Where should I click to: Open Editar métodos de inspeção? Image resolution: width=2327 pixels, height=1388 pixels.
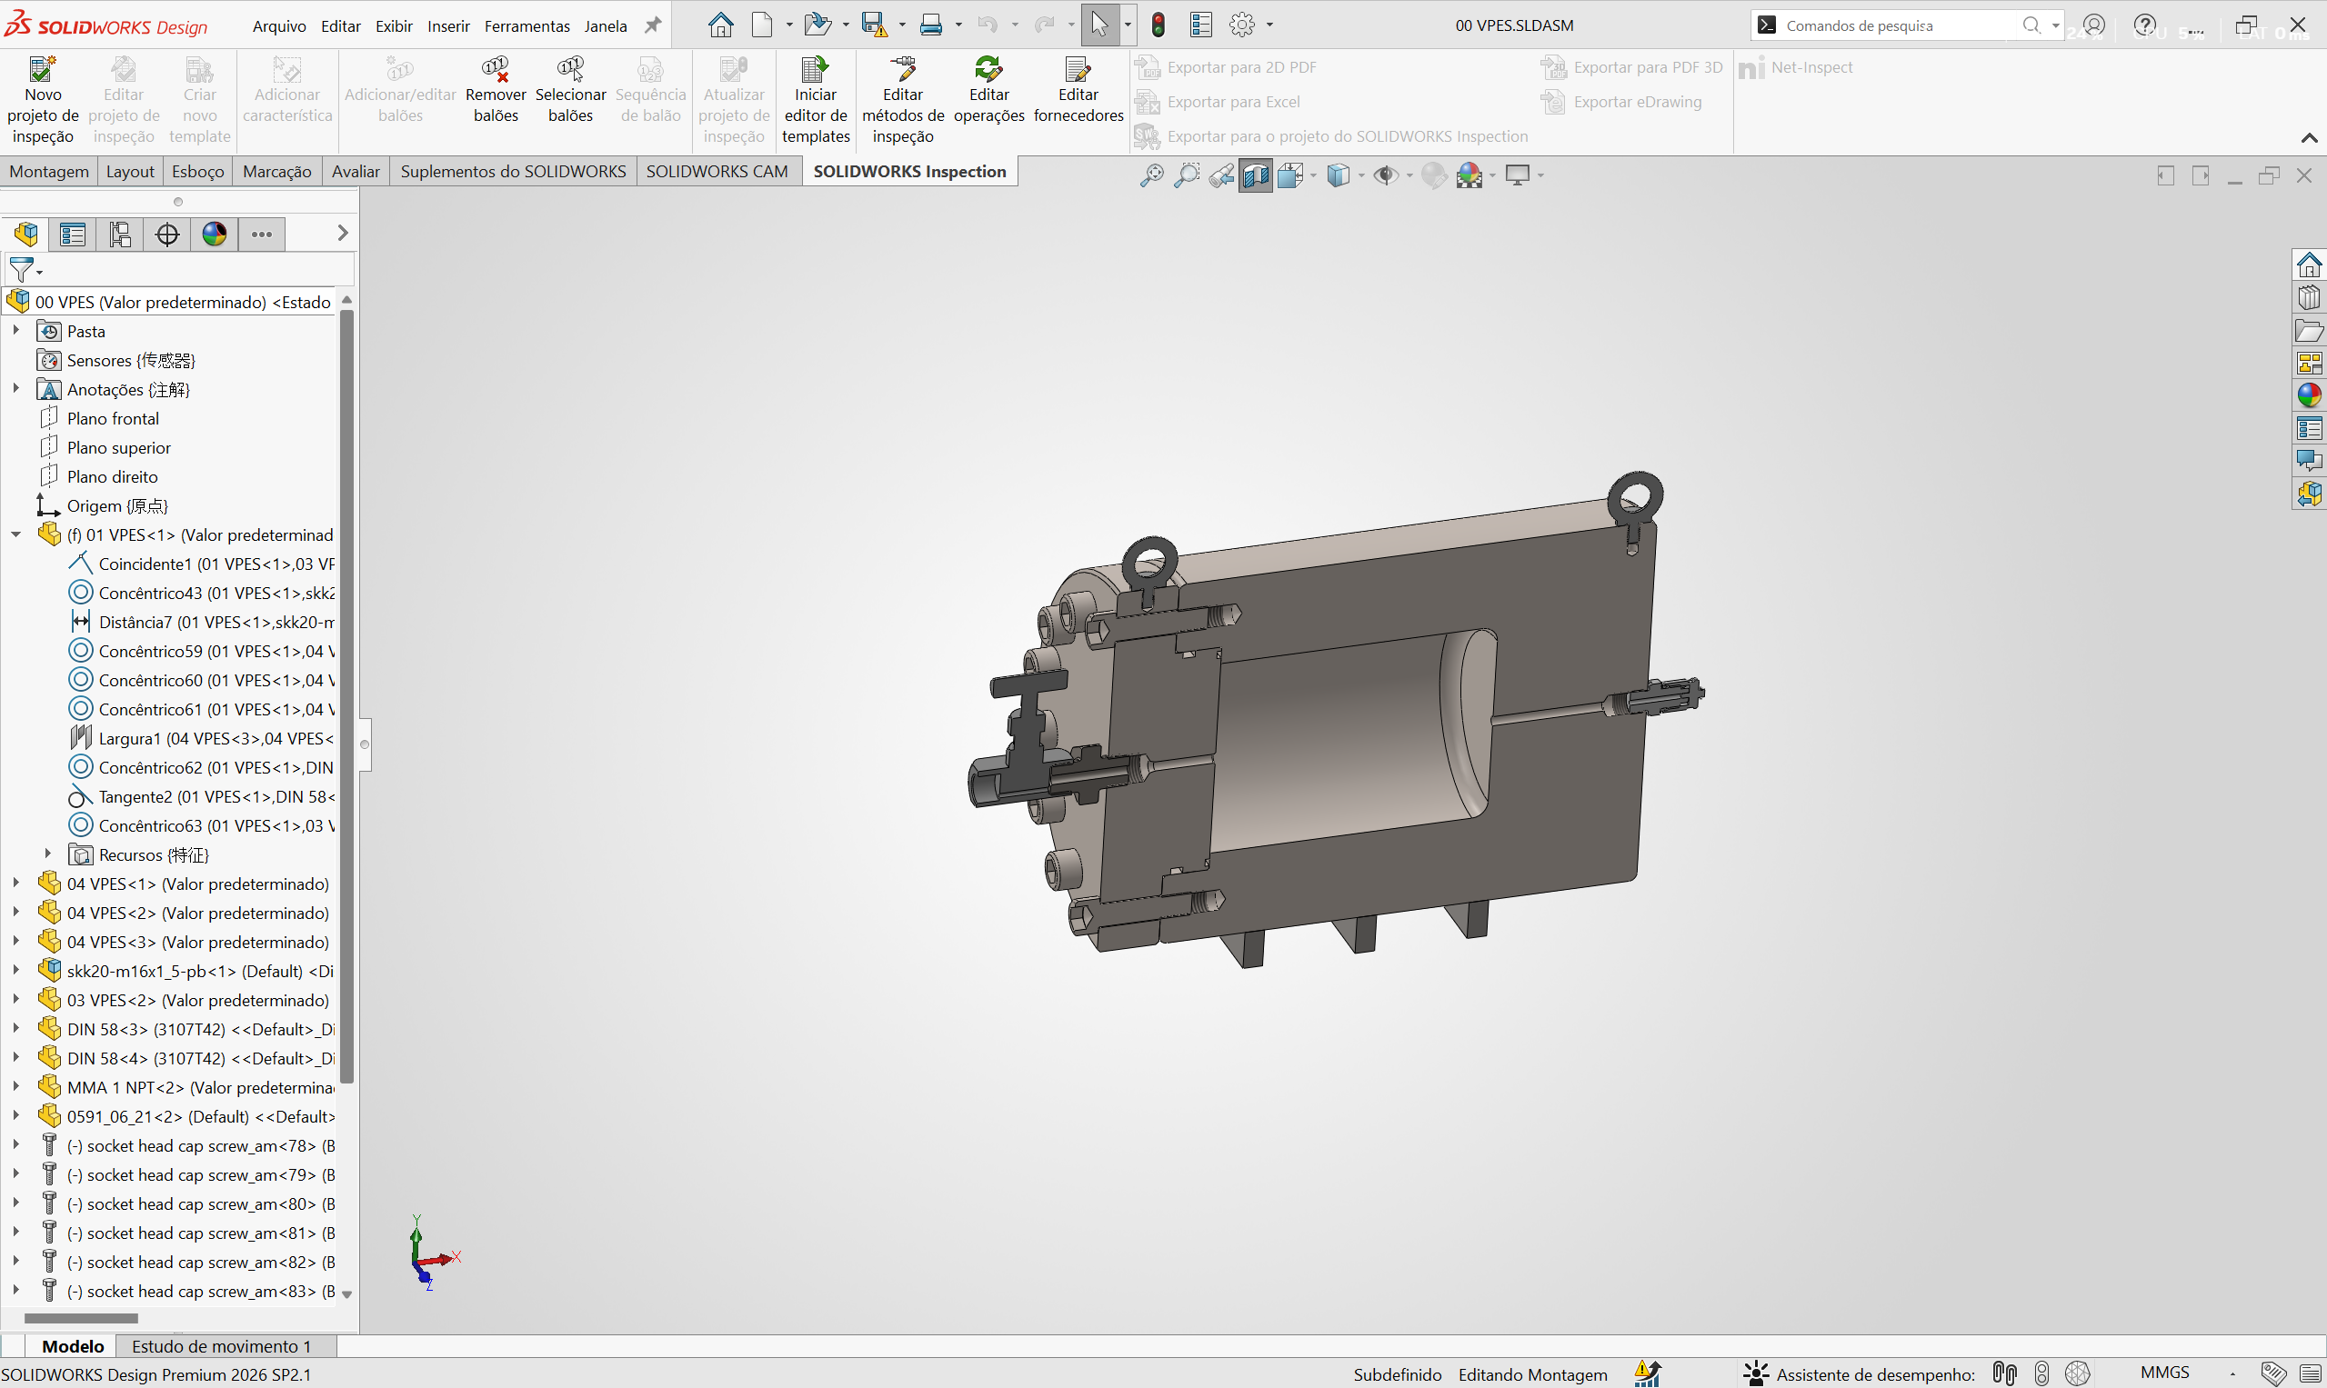click(x=903, y=100)
